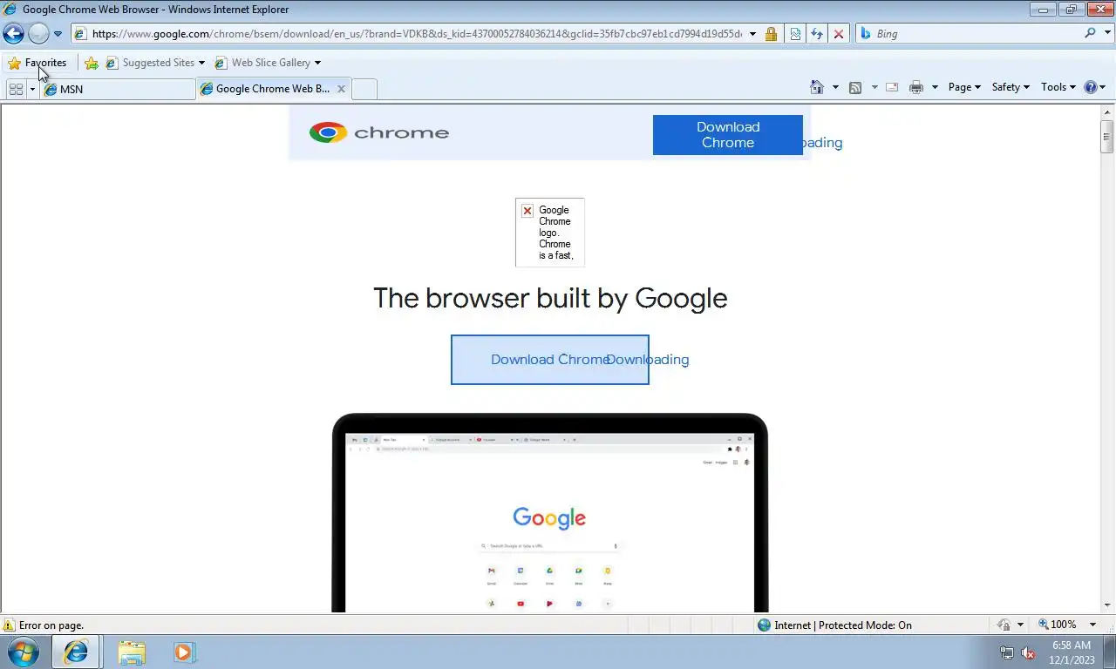Open Web Slice Gallery link
The height and width of the screenshot is (669, 1116).
point(268,63)
